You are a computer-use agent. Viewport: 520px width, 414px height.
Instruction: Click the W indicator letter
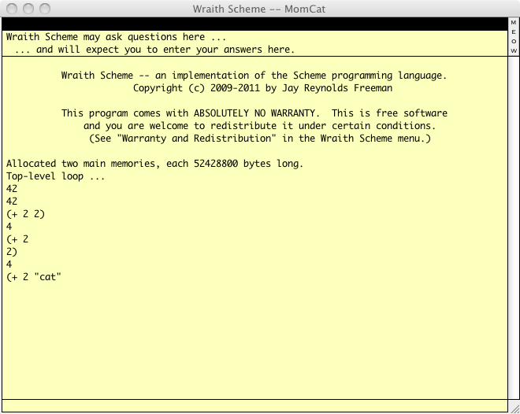(x=514, y=51)
